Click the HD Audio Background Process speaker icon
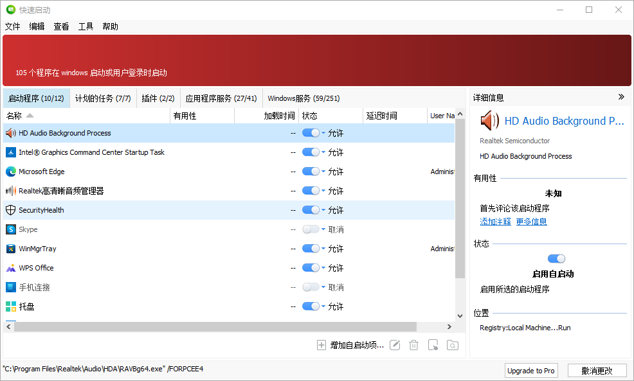 (x=11, y=133)
